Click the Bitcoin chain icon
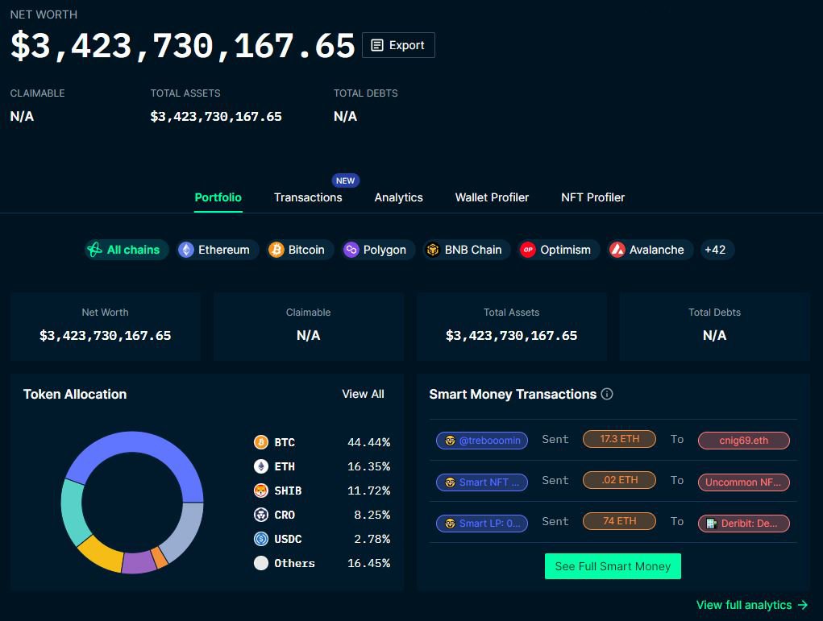 [274, 250]
